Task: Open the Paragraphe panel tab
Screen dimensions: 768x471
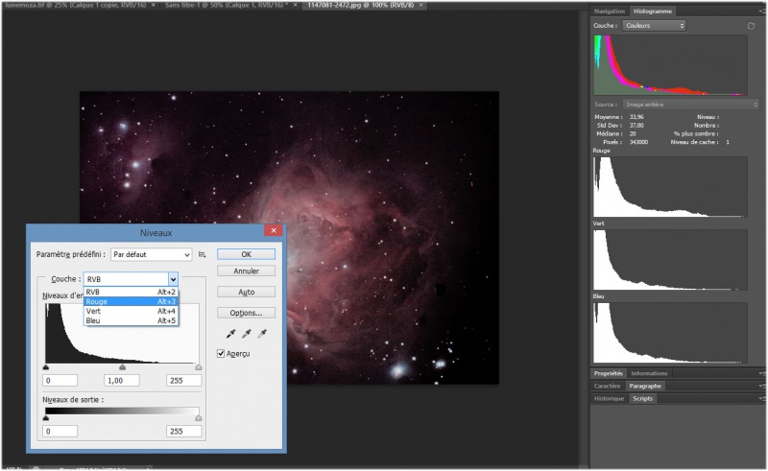Action: pyautogui.click(x=645, y=387)
